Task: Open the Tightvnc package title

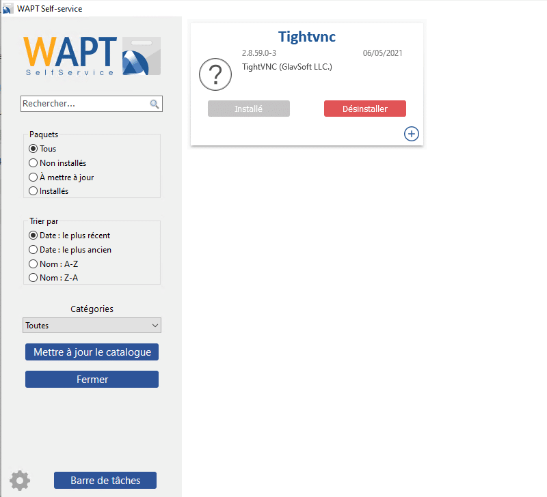Action: click(306, 37)
